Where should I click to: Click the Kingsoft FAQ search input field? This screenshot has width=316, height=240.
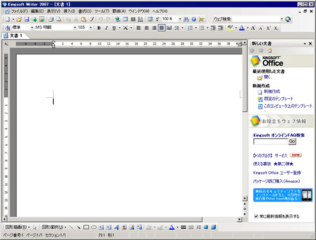coord(271,141)
